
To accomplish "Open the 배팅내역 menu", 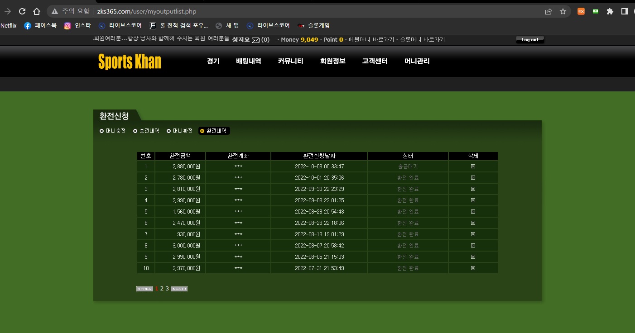I will [248, 61].
